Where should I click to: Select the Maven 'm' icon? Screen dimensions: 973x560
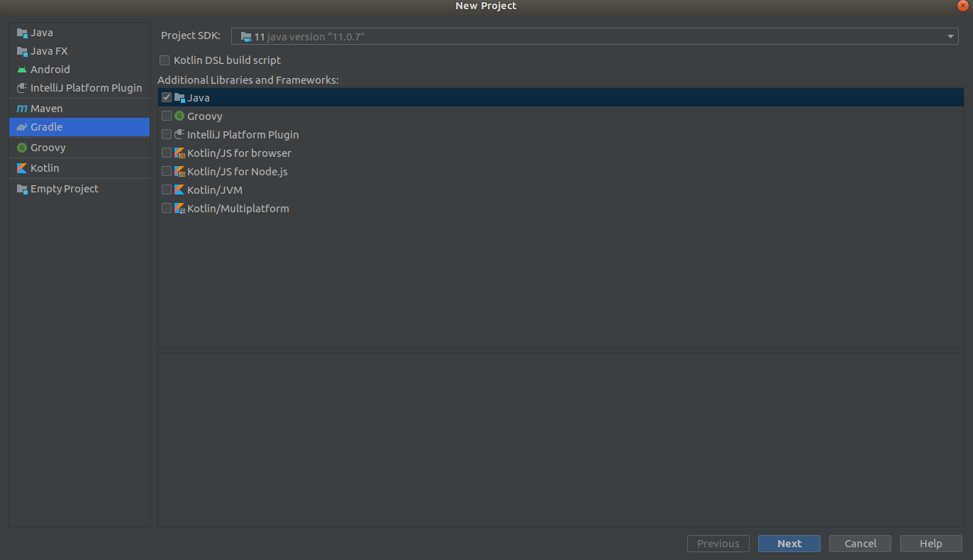22,109
